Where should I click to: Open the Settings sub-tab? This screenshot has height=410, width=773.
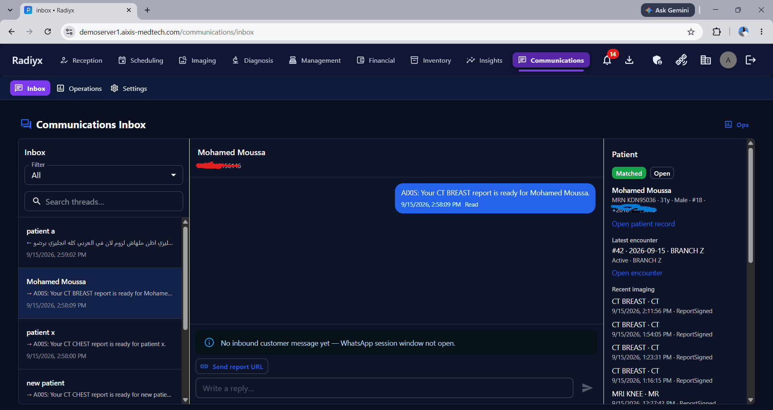(129, 88)
